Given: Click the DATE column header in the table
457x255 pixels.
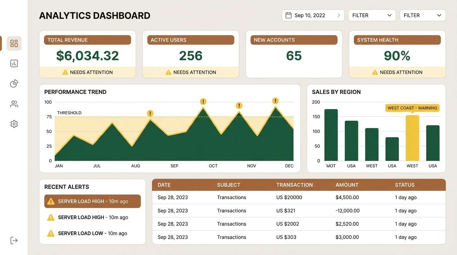Looking at the screenshot, I should pyautogui.click(x=164, y=185).
